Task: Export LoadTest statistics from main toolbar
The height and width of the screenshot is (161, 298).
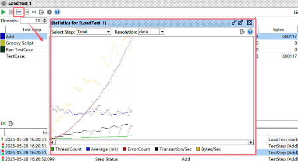Action: point(42,12)
